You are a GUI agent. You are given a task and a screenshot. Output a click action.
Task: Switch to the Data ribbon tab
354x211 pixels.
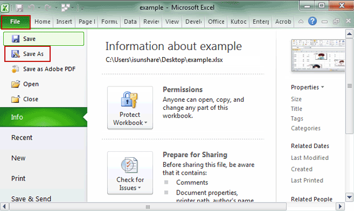click(130, 22)
